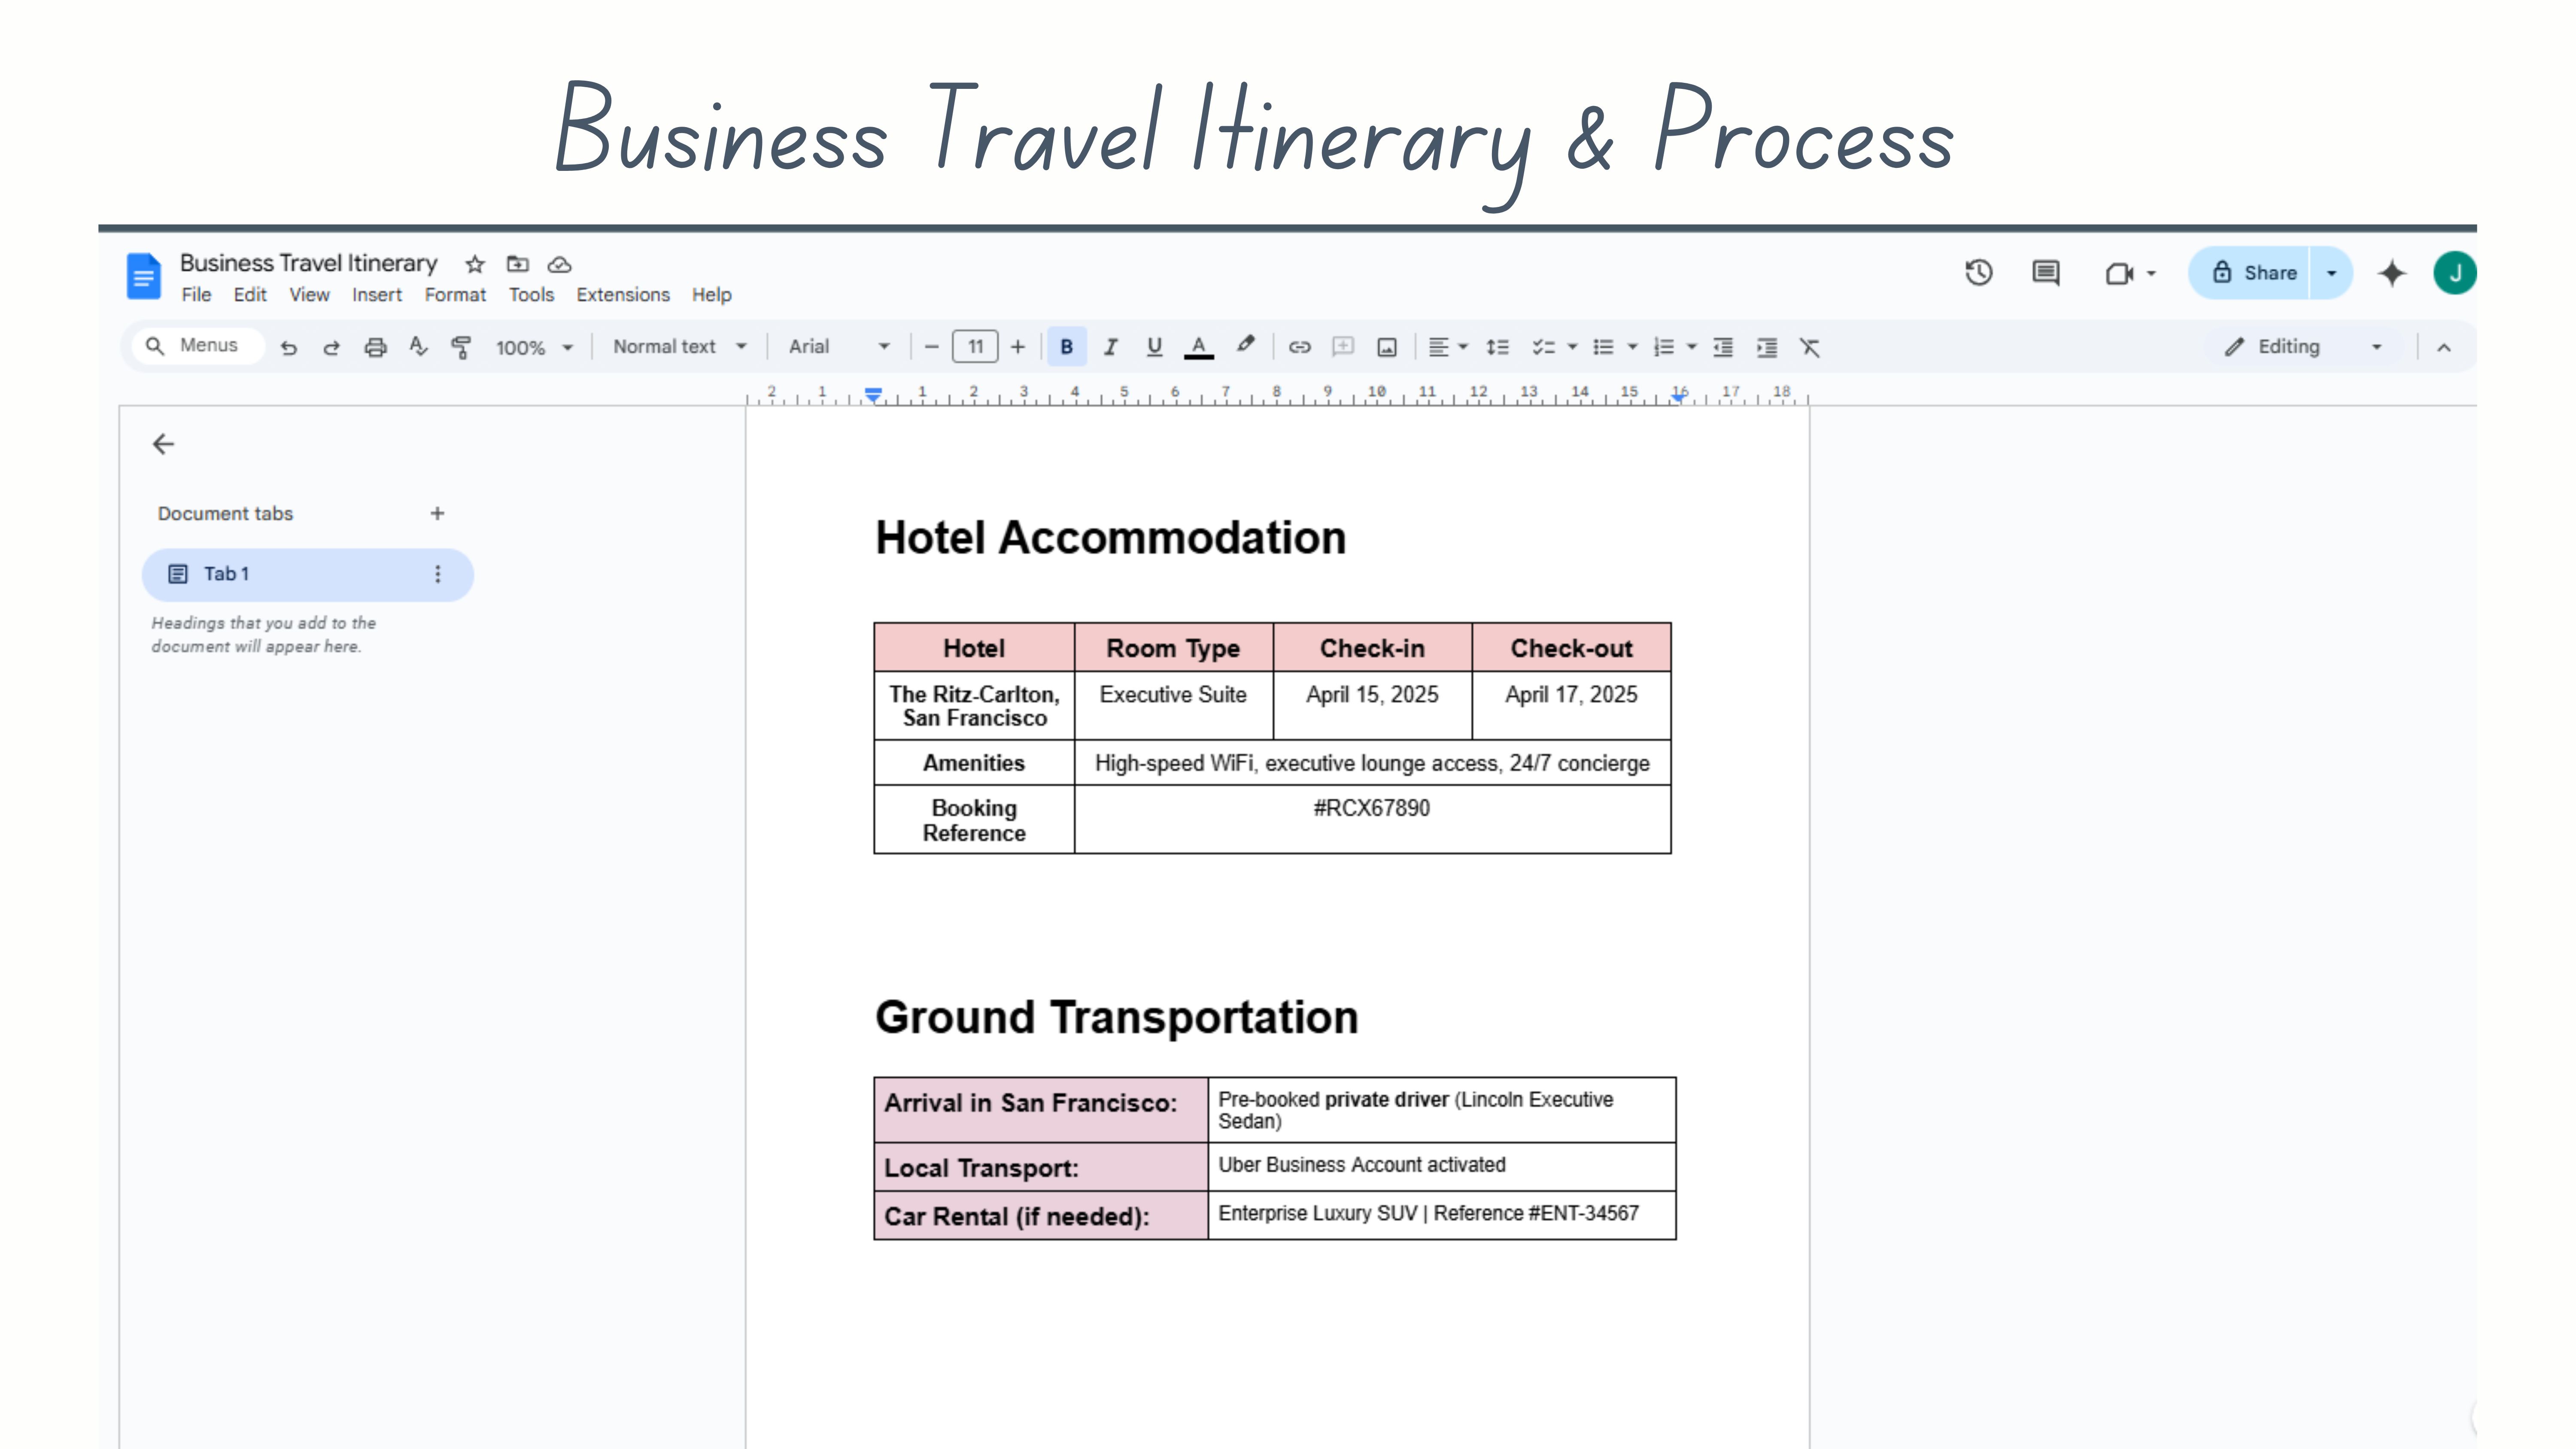The height and width of the screenshot is (1449, 2576).
Task: Expand the Arial font dropdown
Action: pos(838,347)
